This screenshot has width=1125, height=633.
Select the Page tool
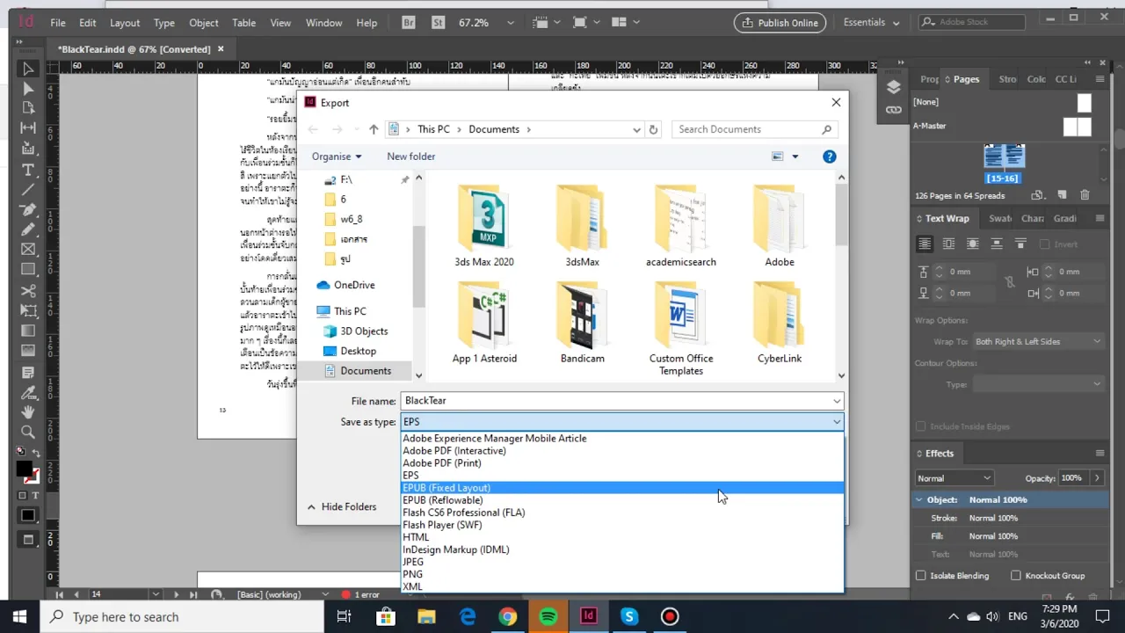[x=27, y=108]
